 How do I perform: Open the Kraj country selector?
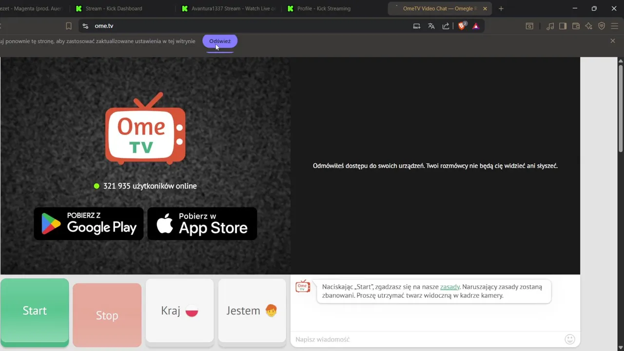(x=180, y=312)
